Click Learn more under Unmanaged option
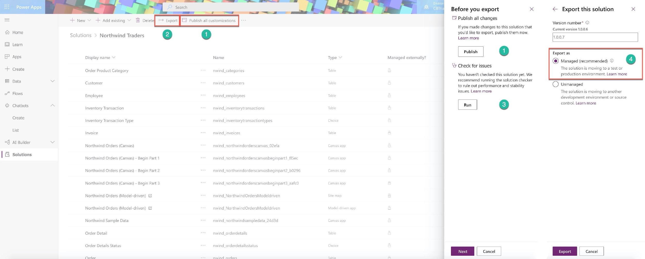 (x=586, y=103)
